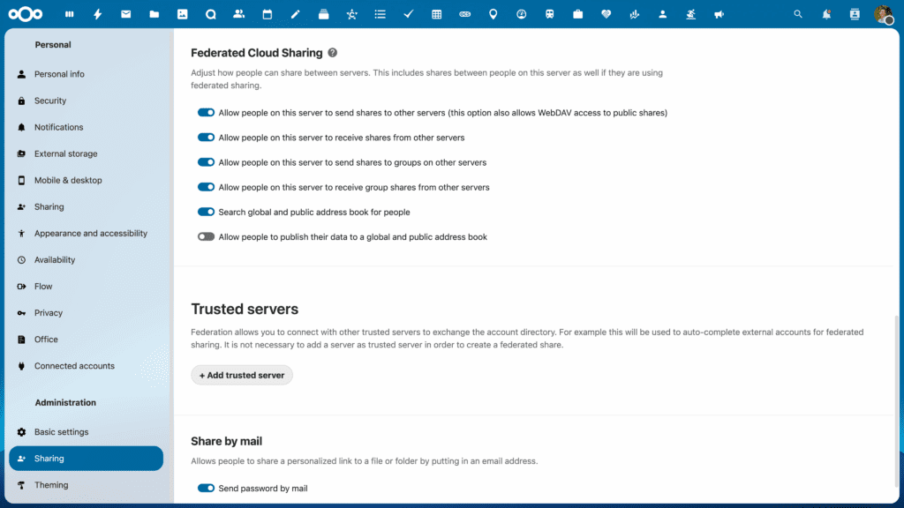Open the Contacts people icon in the header
The height and width of the screenshot is (508, 904).
(x=238, y=13)
